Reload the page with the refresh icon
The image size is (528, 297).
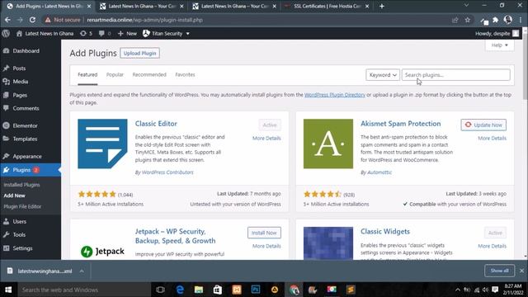32,20
